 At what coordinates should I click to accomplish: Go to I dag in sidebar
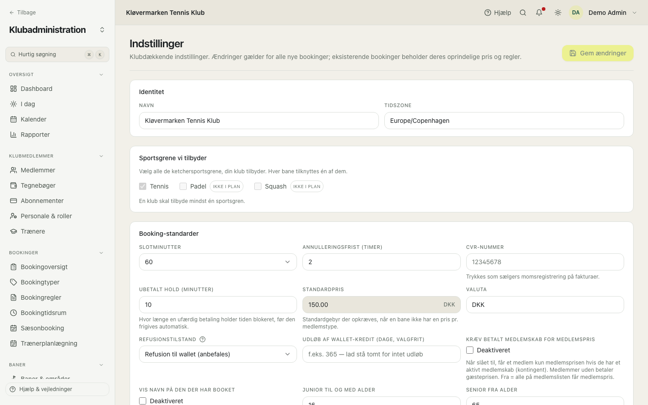(57, 104)
